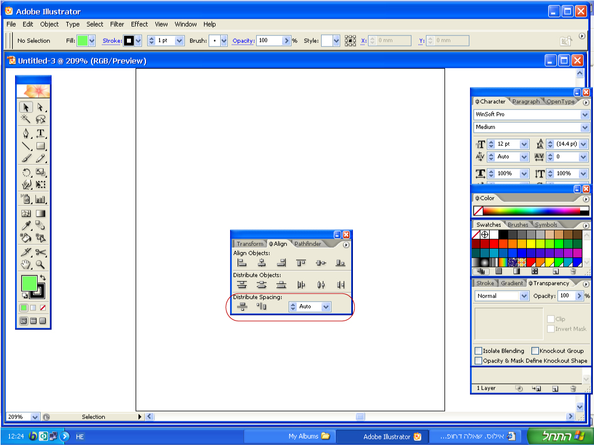
Task: Open the Normal blending mode dropdown
Action: 524,296
